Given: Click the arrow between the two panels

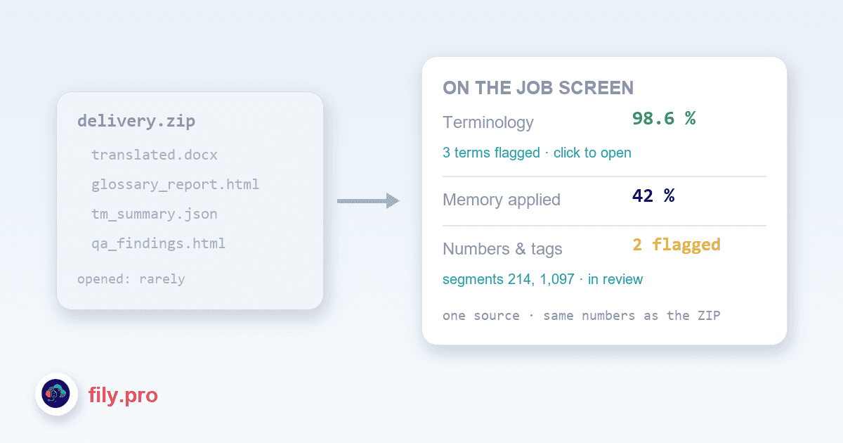Looking at the screenshot, I should pyautogui.click(x=368, y=201).
